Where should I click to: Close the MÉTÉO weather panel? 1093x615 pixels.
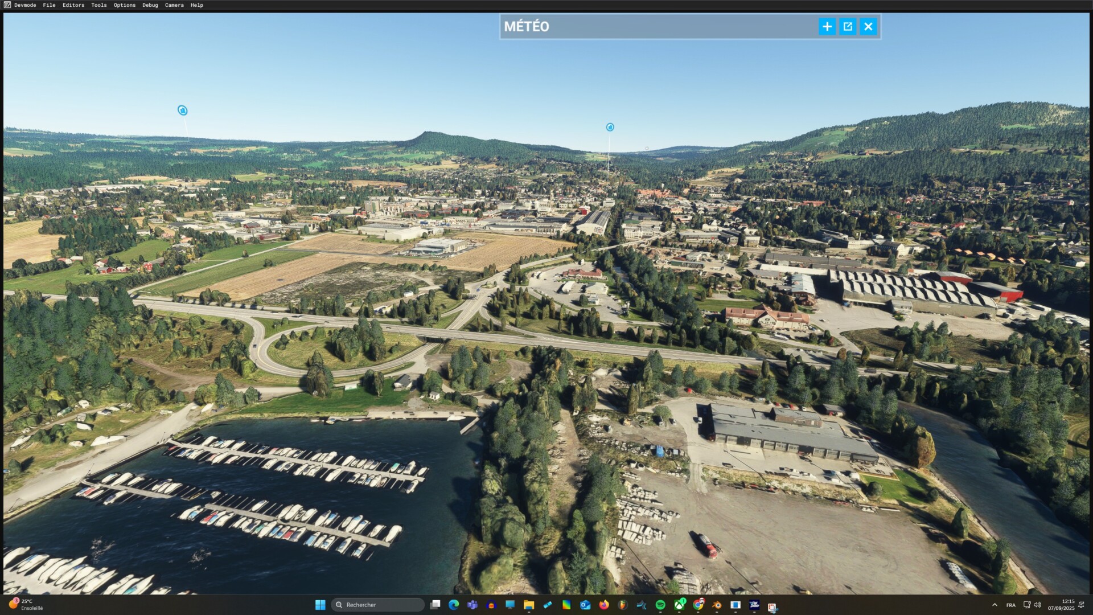(868, 26)
